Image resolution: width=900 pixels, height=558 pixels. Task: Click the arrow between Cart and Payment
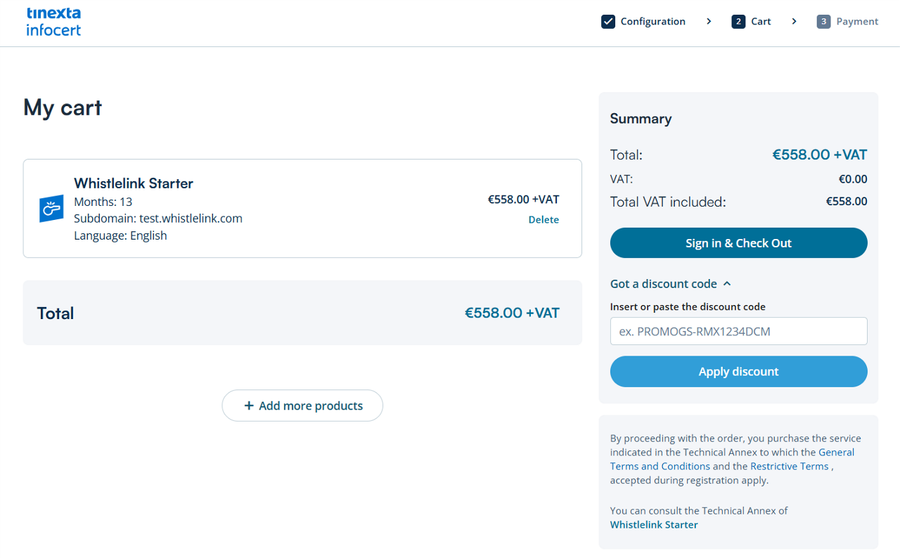794,22
